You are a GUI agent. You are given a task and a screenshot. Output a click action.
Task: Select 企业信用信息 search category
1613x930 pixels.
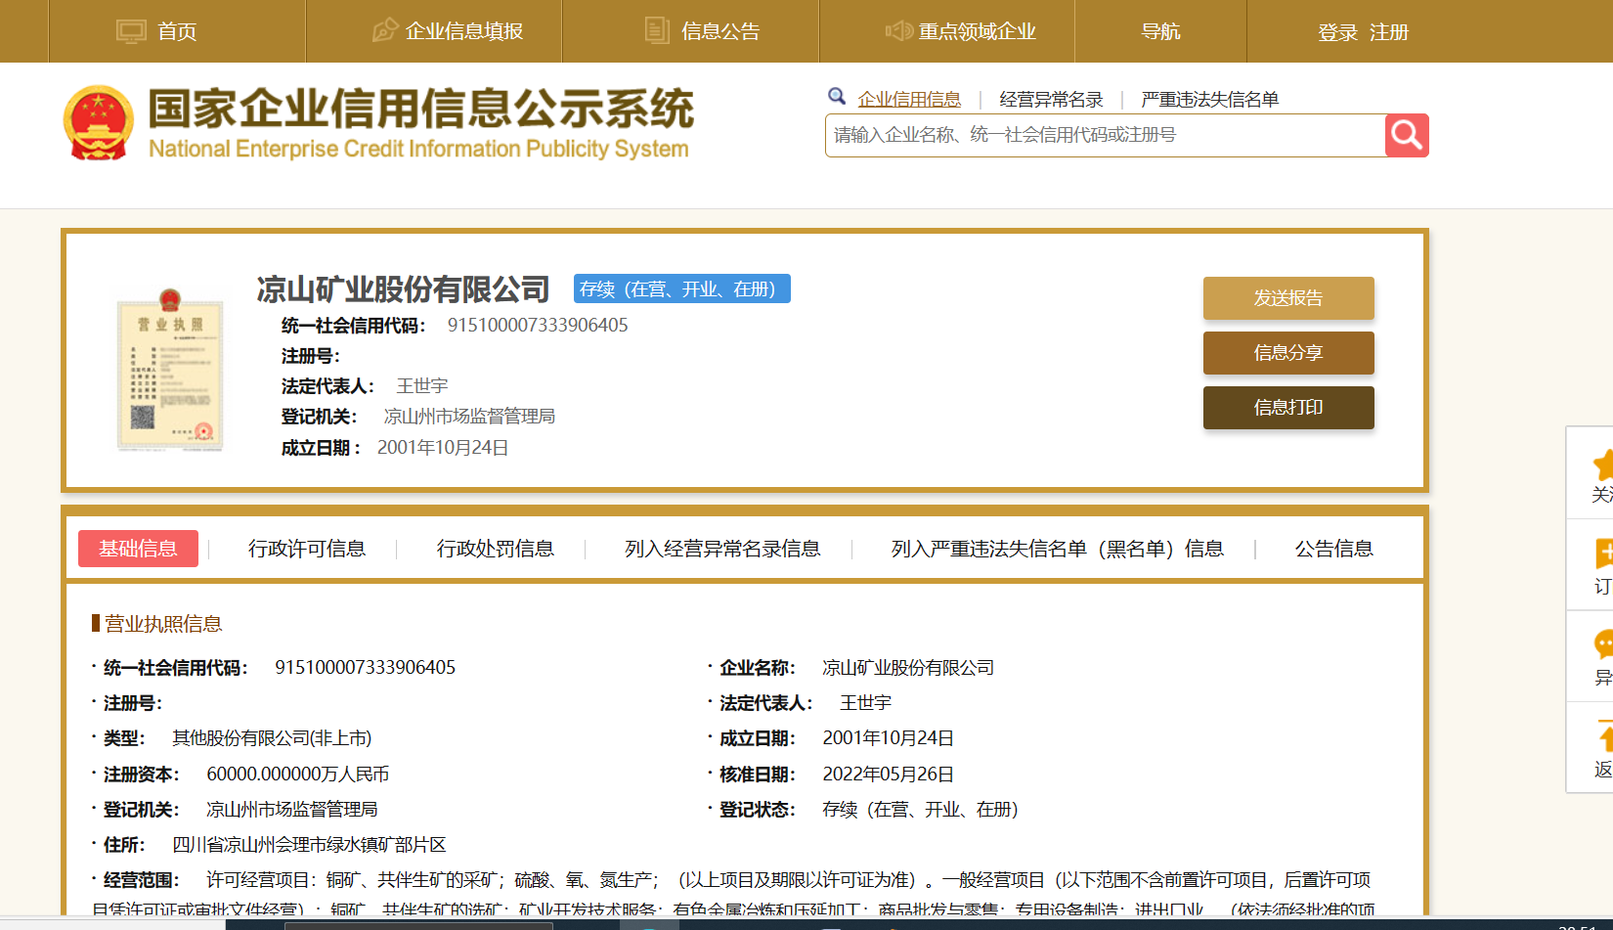(x=909, y=99)
